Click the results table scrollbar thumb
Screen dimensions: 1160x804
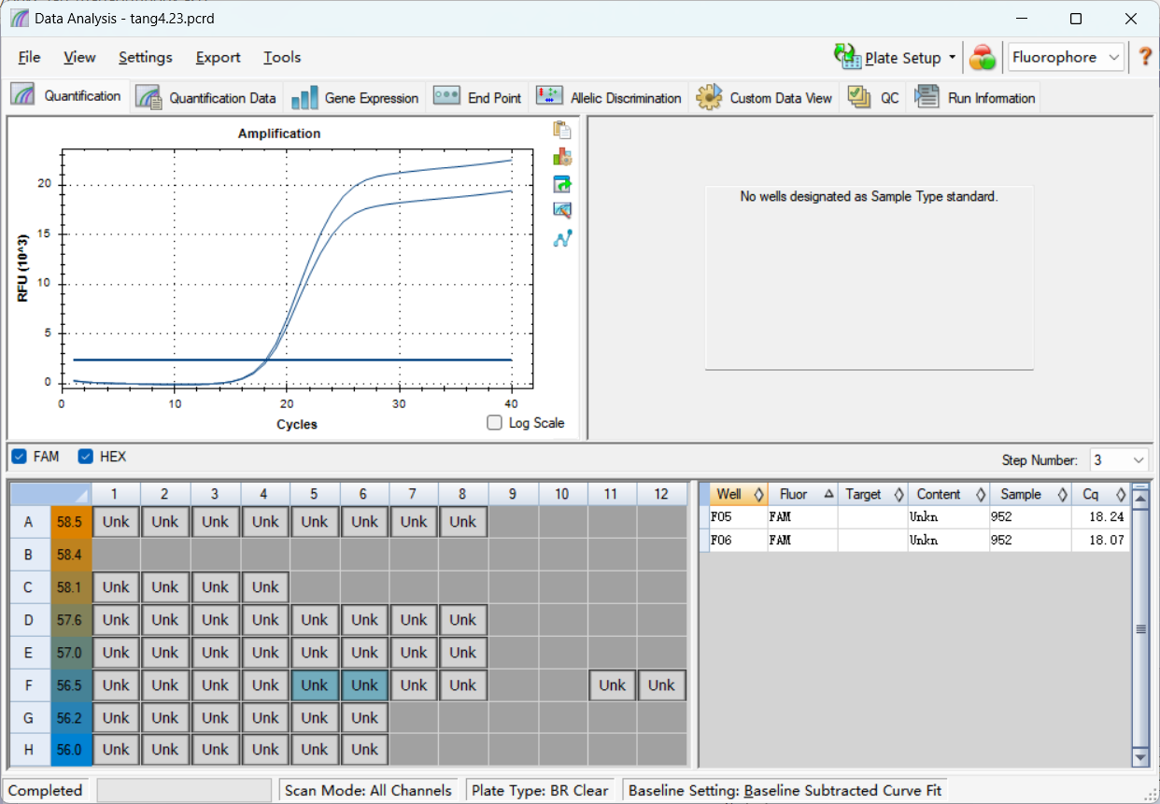click(1140, 628)
